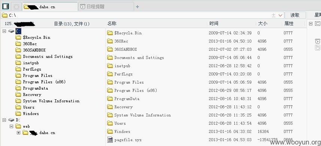Click the schedule reminder icon on right panel
The width and height of the screenshot is (321, 146).
317,41
